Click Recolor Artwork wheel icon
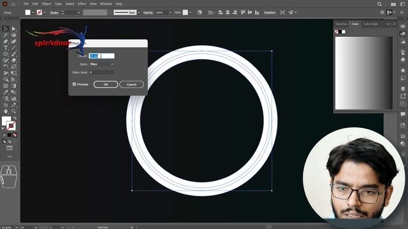 click(x=200, y=13)
